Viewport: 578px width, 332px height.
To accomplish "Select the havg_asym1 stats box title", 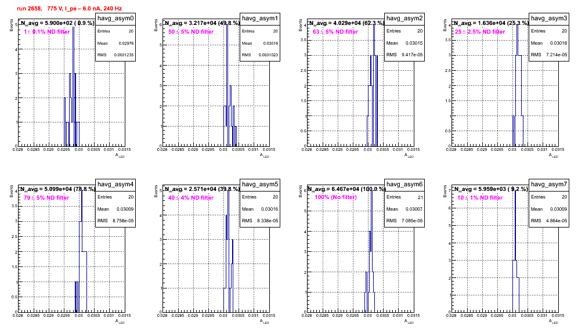I will click(260, 18).
